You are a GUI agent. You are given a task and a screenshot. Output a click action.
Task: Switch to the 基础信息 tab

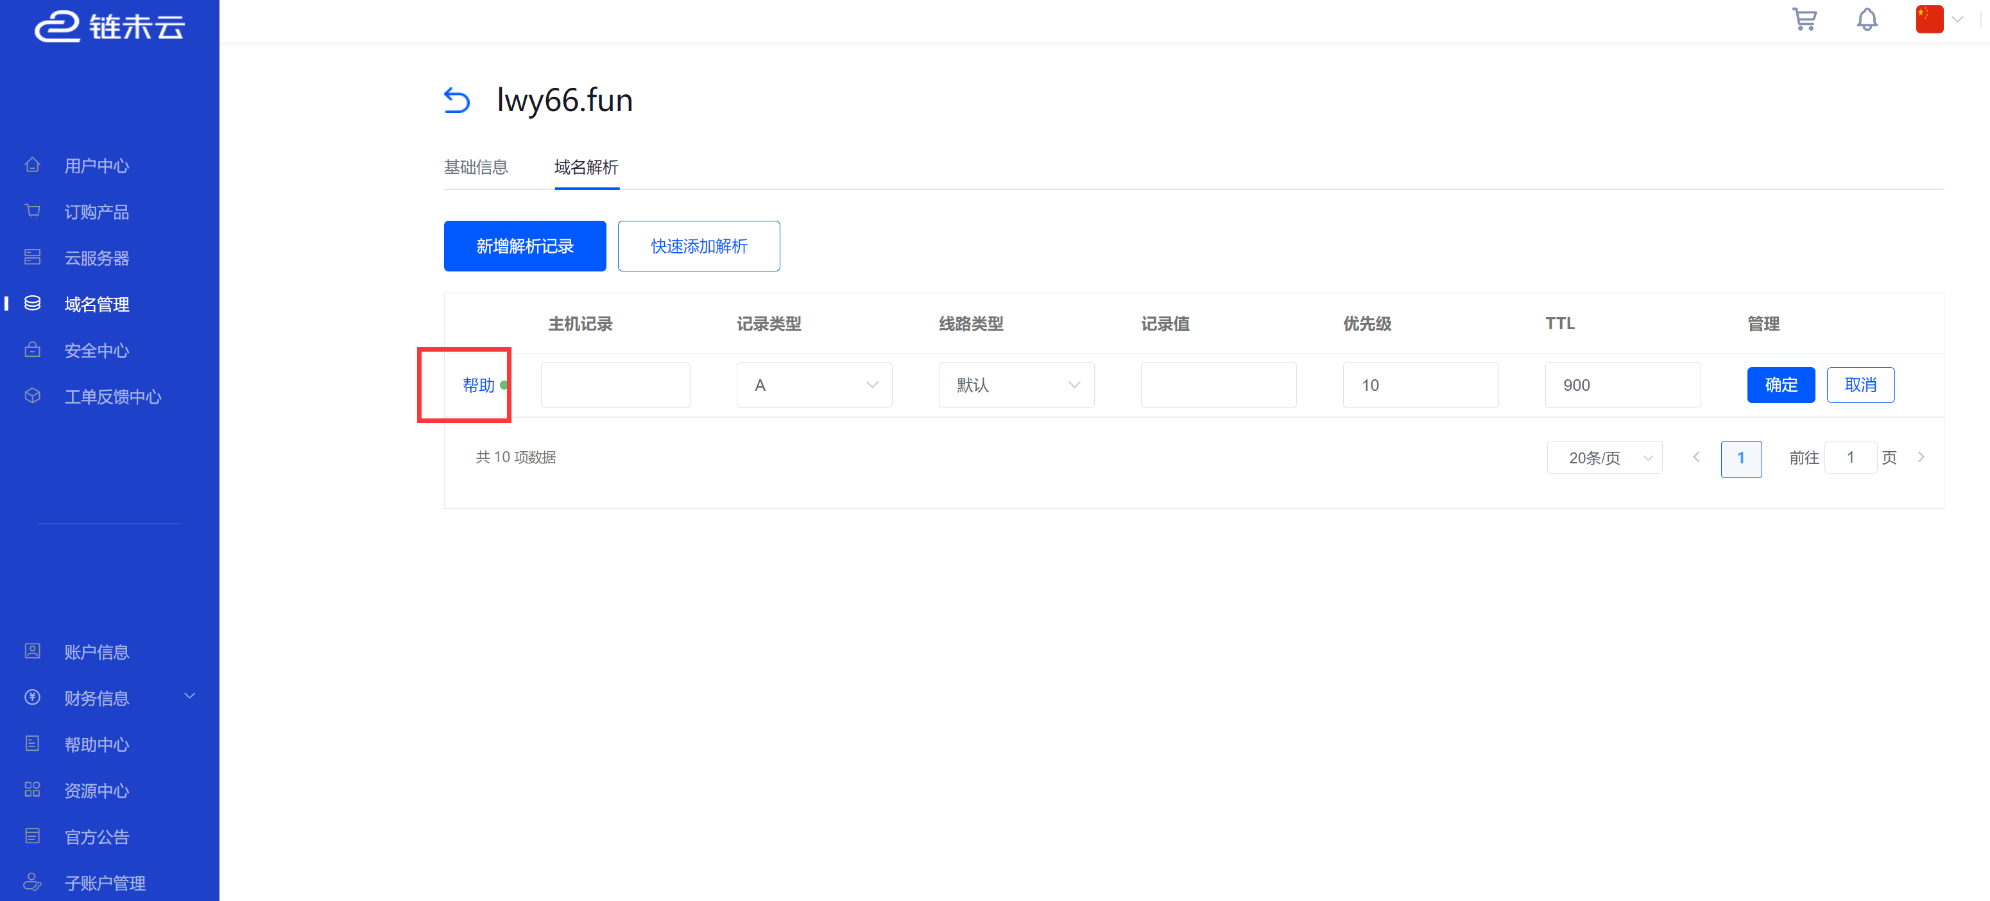tap(476, 167)
